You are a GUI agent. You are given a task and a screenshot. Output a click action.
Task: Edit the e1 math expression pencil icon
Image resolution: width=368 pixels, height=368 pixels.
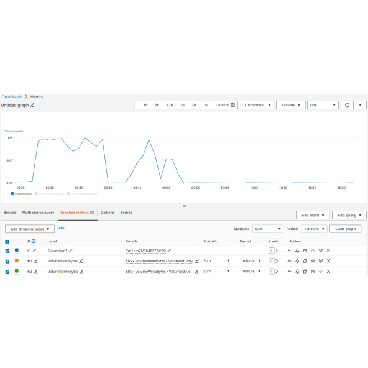pos(169,251)
